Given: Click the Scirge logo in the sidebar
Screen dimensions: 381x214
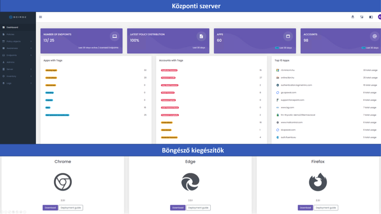Looking at the screenshot, I should [18, 17].
